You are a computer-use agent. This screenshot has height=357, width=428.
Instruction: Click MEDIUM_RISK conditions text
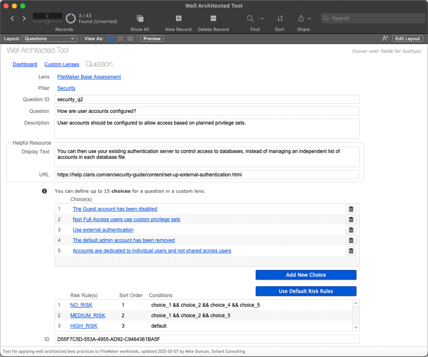coord(191,316)
